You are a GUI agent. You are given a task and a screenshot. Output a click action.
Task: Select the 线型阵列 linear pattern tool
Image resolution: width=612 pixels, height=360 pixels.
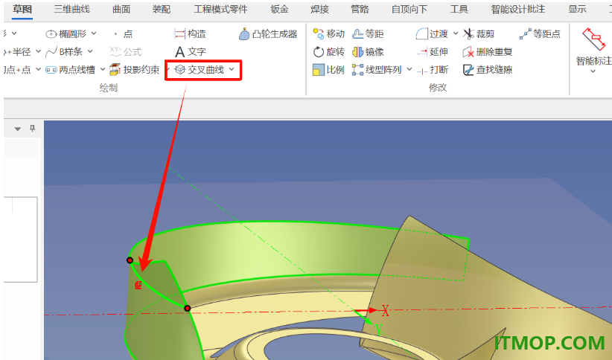pyautogui.click(x=377, y=70)
